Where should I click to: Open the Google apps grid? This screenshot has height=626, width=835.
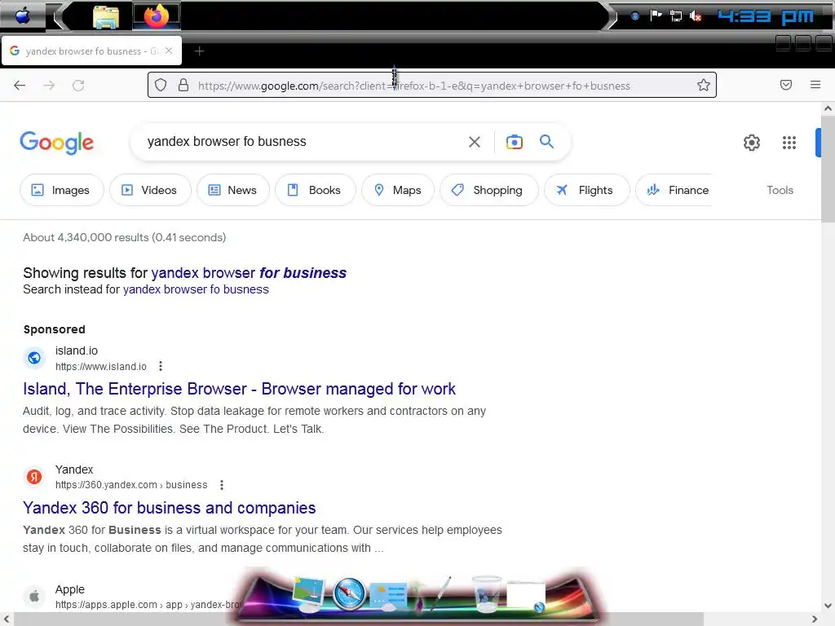click(789, 143)
